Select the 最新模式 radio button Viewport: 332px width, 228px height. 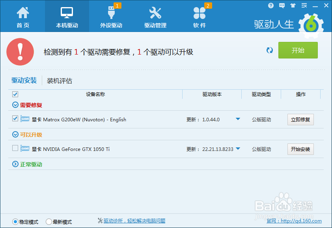point(49,222)
